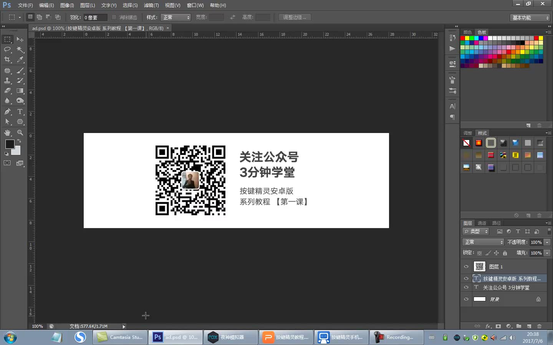
Task: Select the Eraser tool
Action: 7,90
